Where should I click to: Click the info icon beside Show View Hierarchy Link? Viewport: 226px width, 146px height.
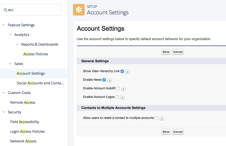click(127, 72)
